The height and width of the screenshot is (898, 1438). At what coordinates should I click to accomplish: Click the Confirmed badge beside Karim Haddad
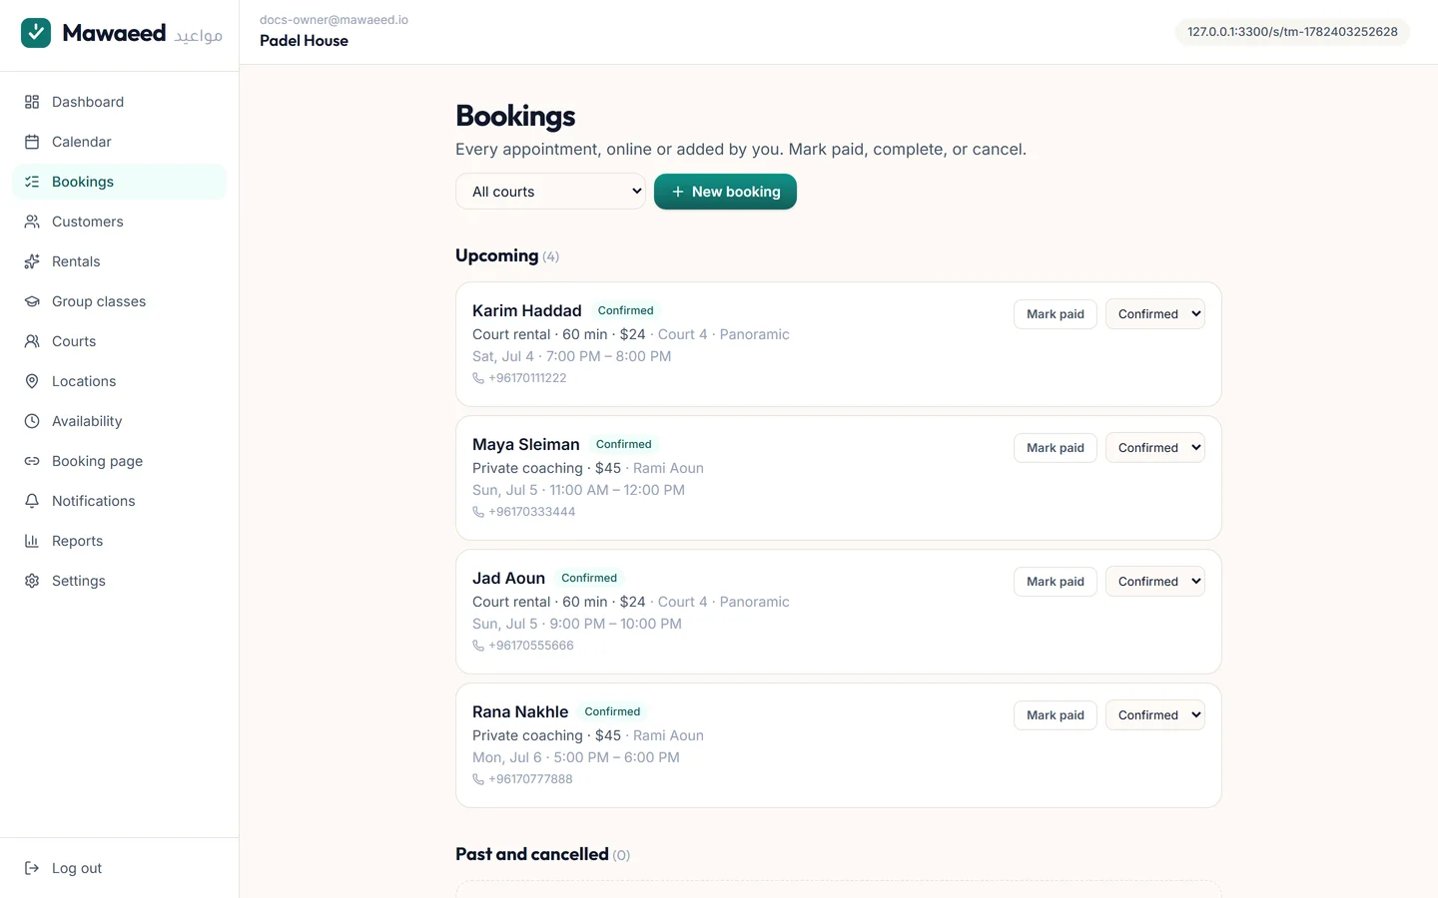point(626,310)
